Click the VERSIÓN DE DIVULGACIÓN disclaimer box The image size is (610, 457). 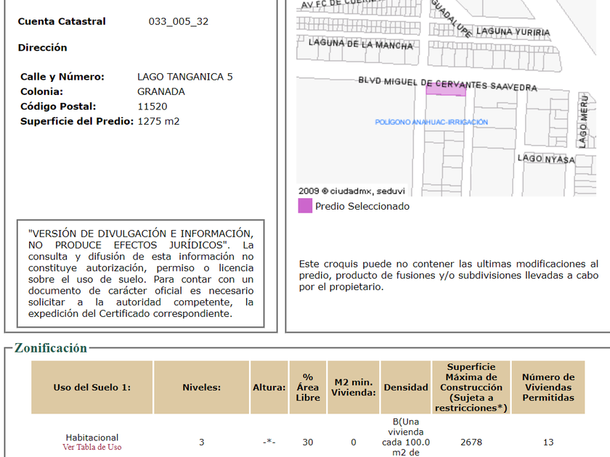coord(140,273)
